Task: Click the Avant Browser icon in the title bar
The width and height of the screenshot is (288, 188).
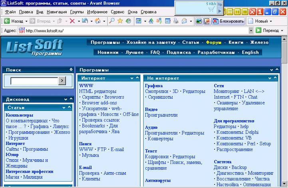Action: 4,3
